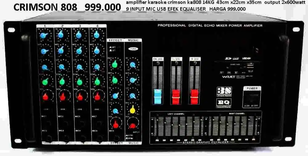Click 'PROFESSIONAL DIGITAL ECHO MIXER POWER AMPLIFIER' text
The width and height of the screenshot is (308, 156).
(210, 26)
